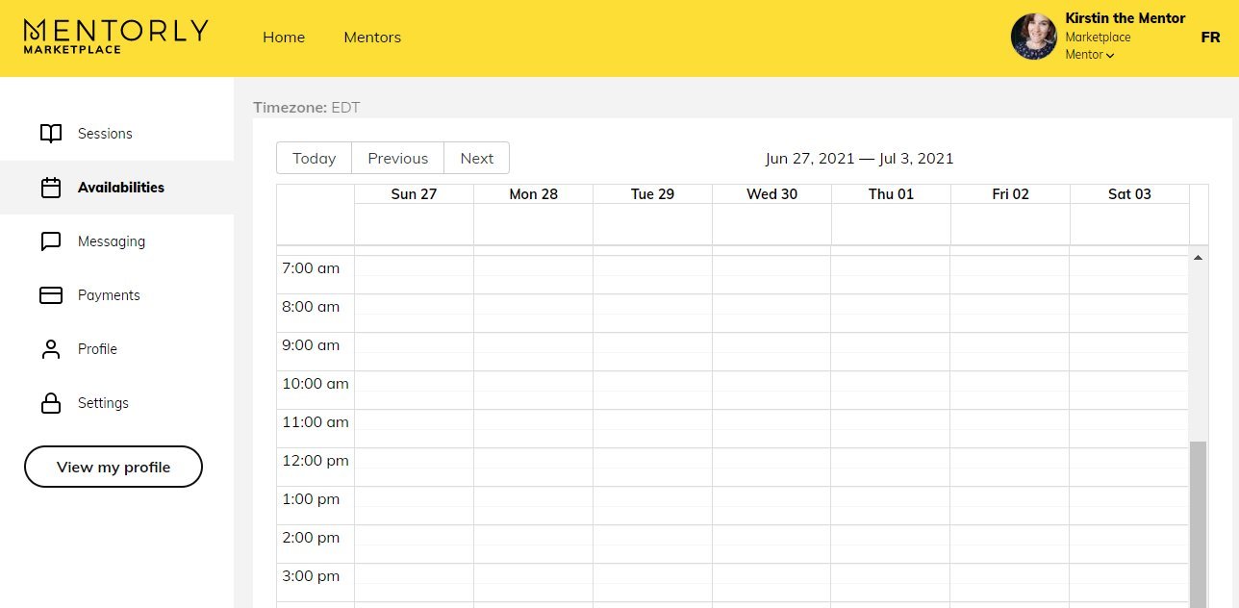Advance to the Next week

click(x=476, y=159)
